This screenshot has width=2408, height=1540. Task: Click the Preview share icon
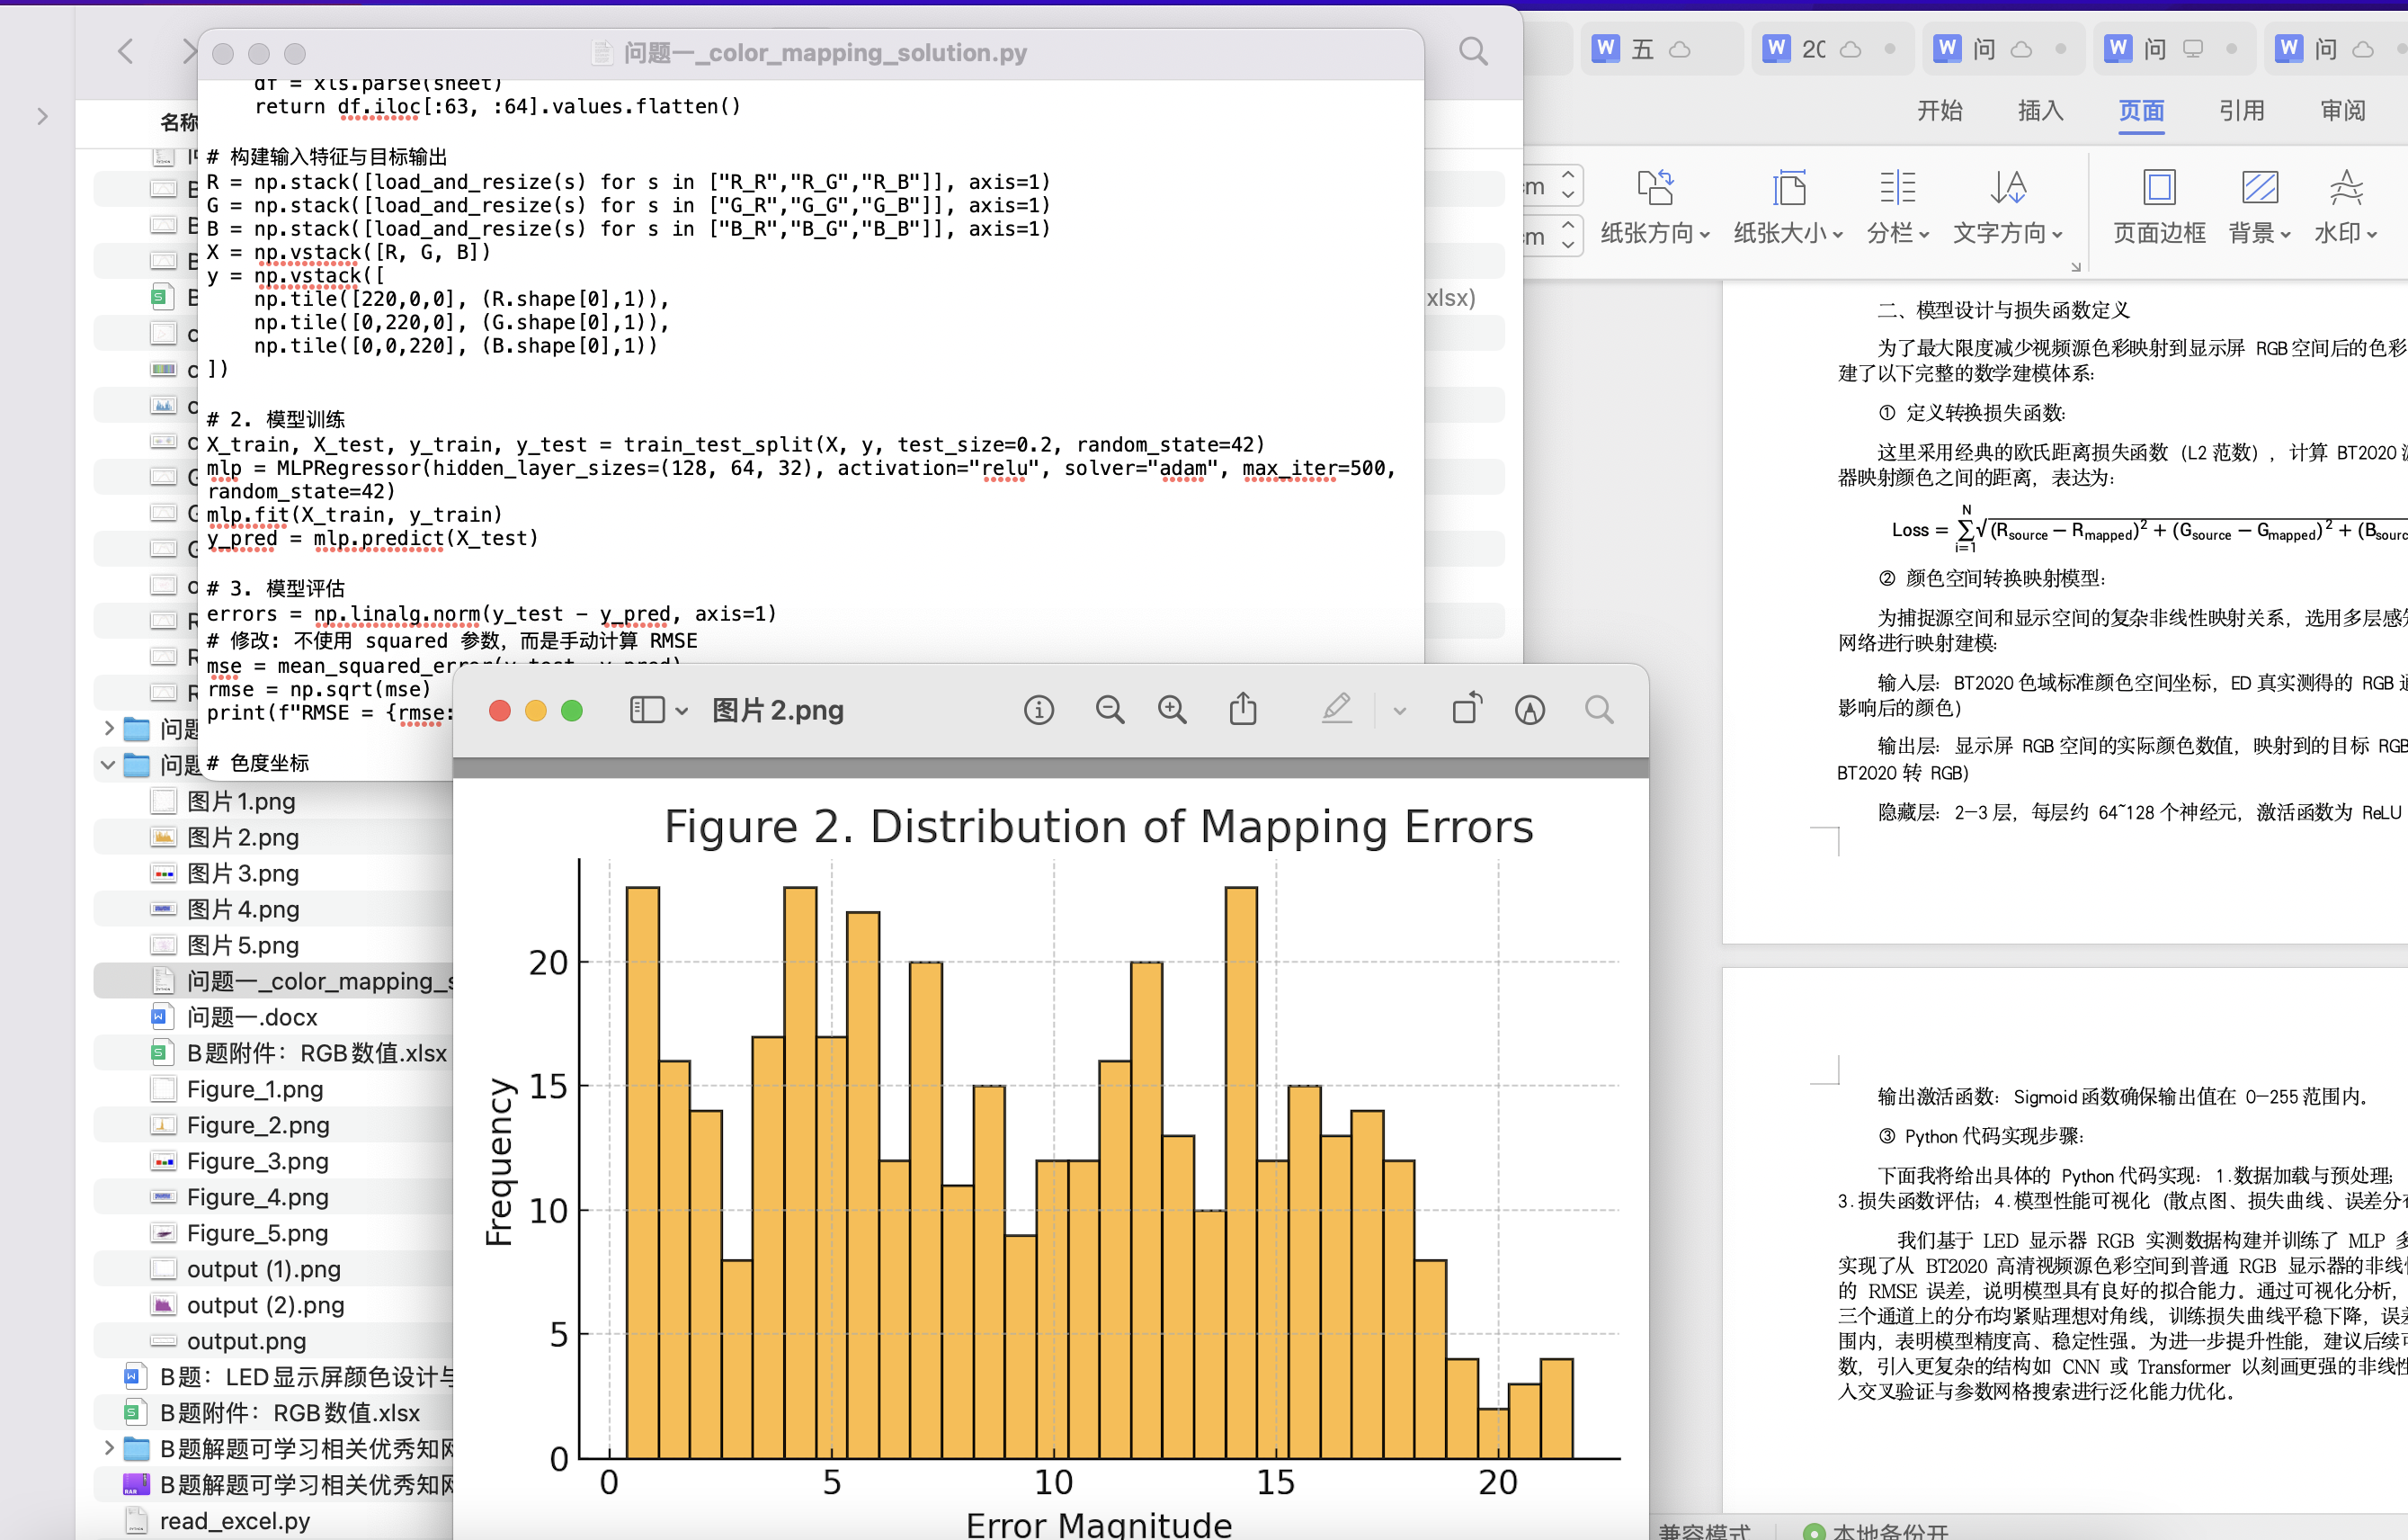[1243, 710]
